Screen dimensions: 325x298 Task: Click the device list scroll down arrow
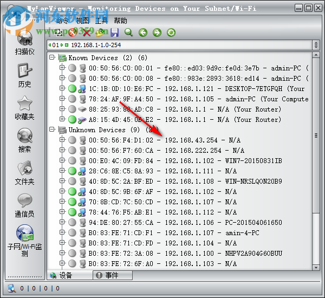click(x=316, y=268)
